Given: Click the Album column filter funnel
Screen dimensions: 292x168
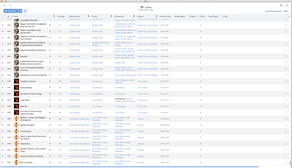Looking at the screenshot, I should click(157, 16).
